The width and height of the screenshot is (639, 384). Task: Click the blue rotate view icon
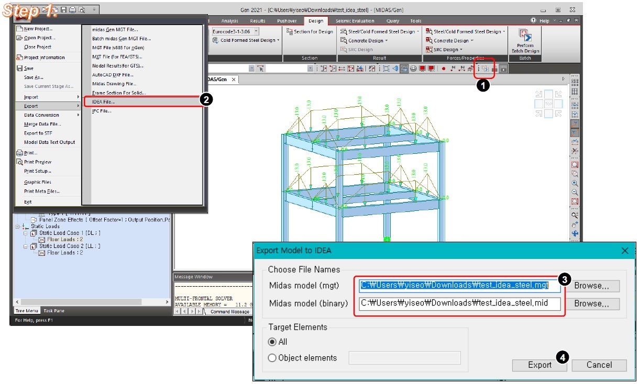tap(575, 233)
